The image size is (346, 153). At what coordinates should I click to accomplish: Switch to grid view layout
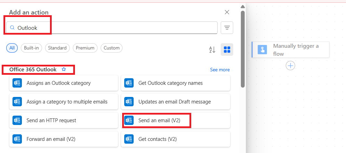(227, 49)
